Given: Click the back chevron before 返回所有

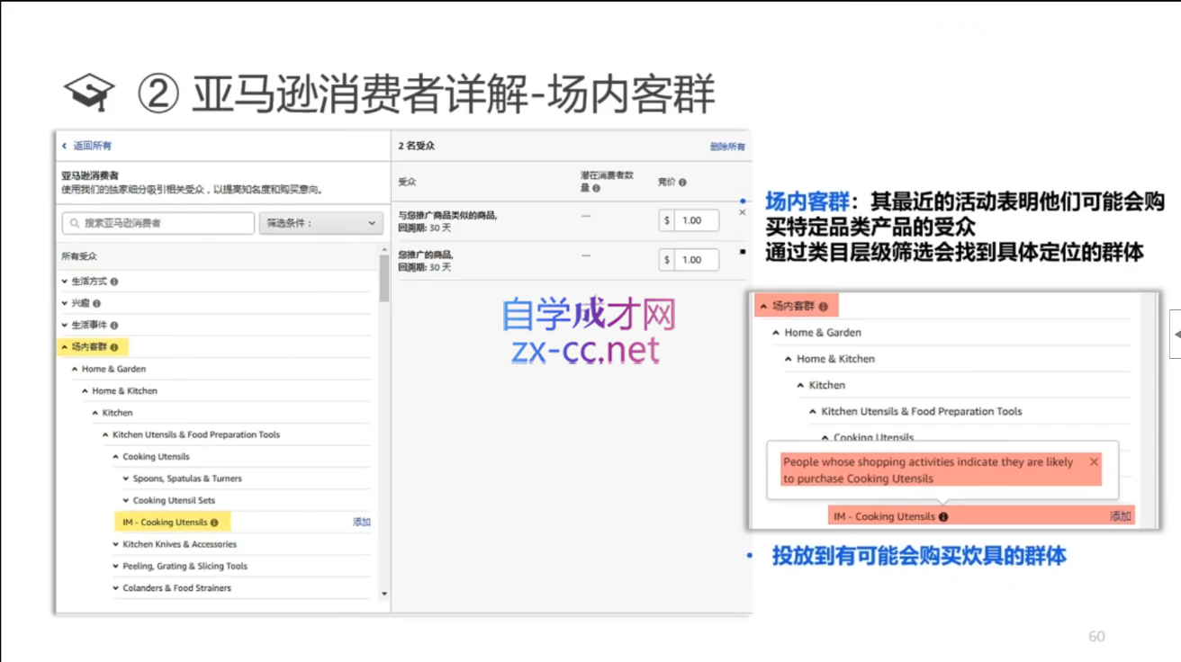Looking at the screenshot, I should pos(65,146).
